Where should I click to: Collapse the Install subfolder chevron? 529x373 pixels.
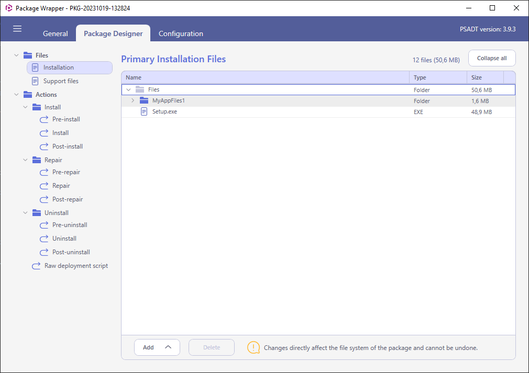[x=25, y=107]
